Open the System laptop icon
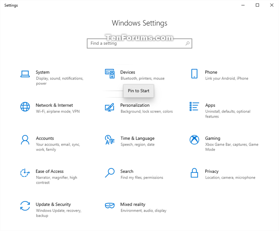Viewport: 279px width, 231px height. click(x=25, y=74)
